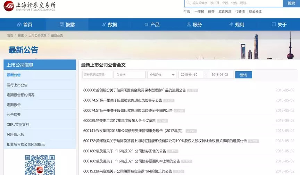Open PDF badge for 600193 创兴资源 announcement

(179, 172)
